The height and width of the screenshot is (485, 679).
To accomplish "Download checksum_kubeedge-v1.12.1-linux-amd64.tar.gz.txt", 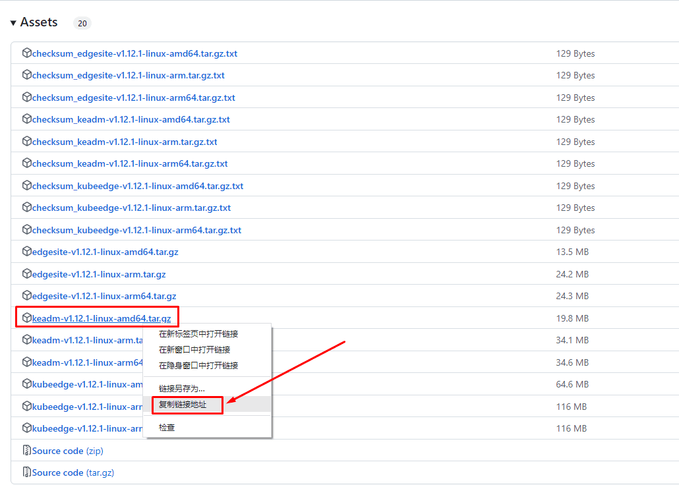I will click(x=138, y=186).
